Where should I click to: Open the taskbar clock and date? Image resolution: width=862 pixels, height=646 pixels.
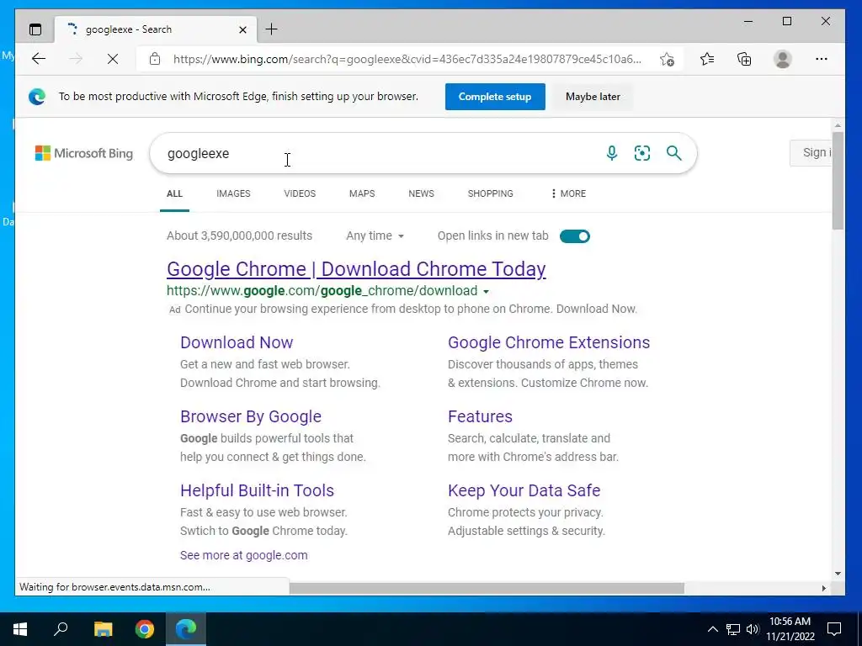[x=790, y=629]
